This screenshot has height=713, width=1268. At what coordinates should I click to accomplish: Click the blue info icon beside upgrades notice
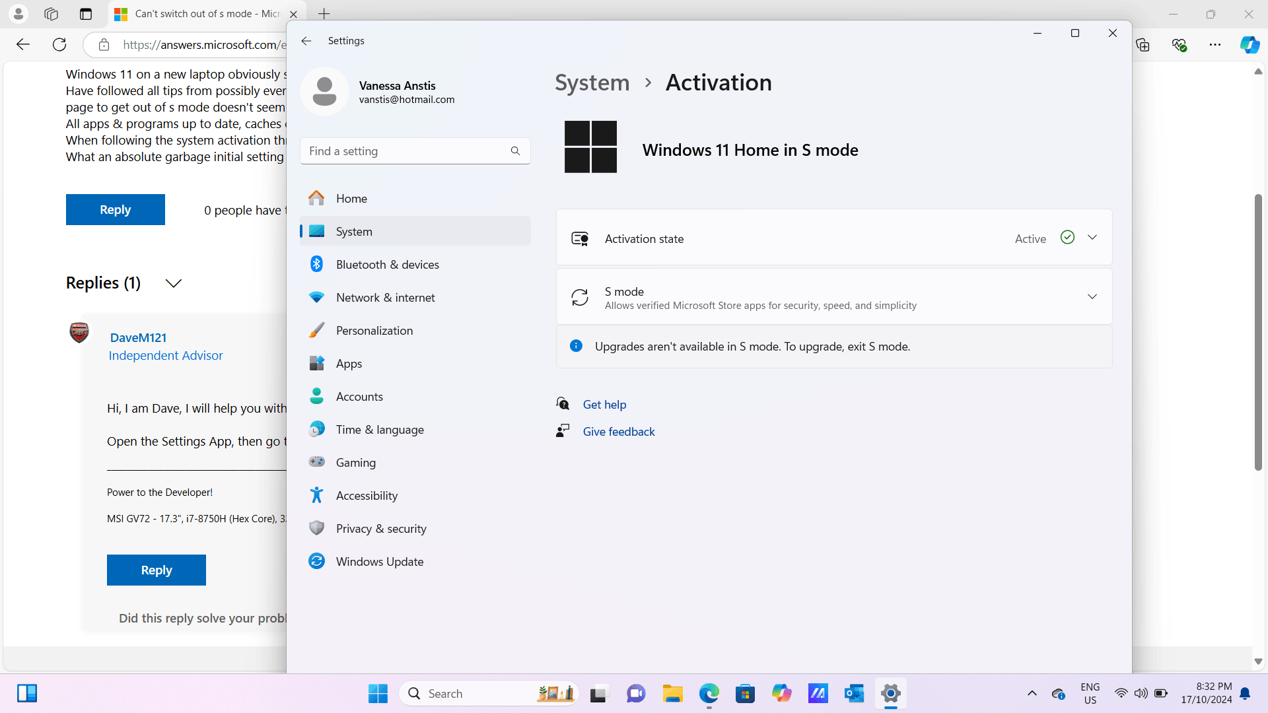(x=576, y=346)
